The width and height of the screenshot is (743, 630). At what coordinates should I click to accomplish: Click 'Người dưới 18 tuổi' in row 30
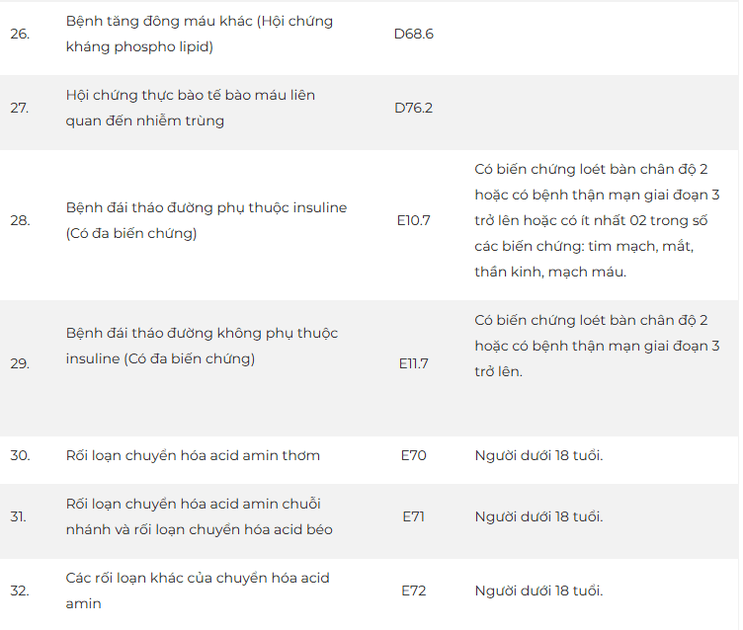click(x=538, y=455)
